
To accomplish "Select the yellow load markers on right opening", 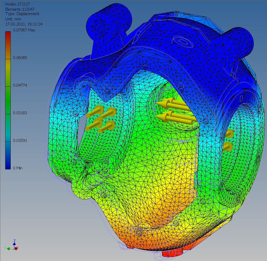I will [228, 140].
